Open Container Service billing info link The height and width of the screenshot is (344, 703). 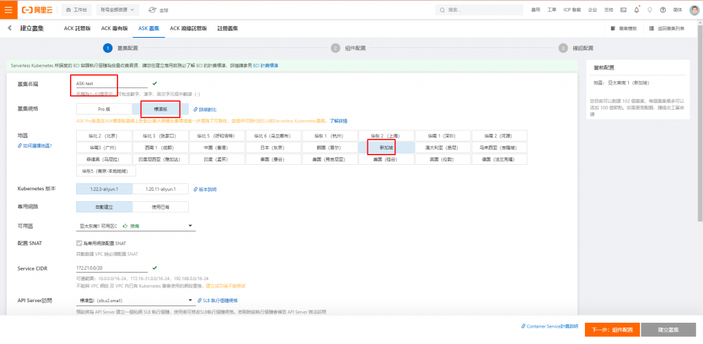pyautogui.click(x=550, y=327)
